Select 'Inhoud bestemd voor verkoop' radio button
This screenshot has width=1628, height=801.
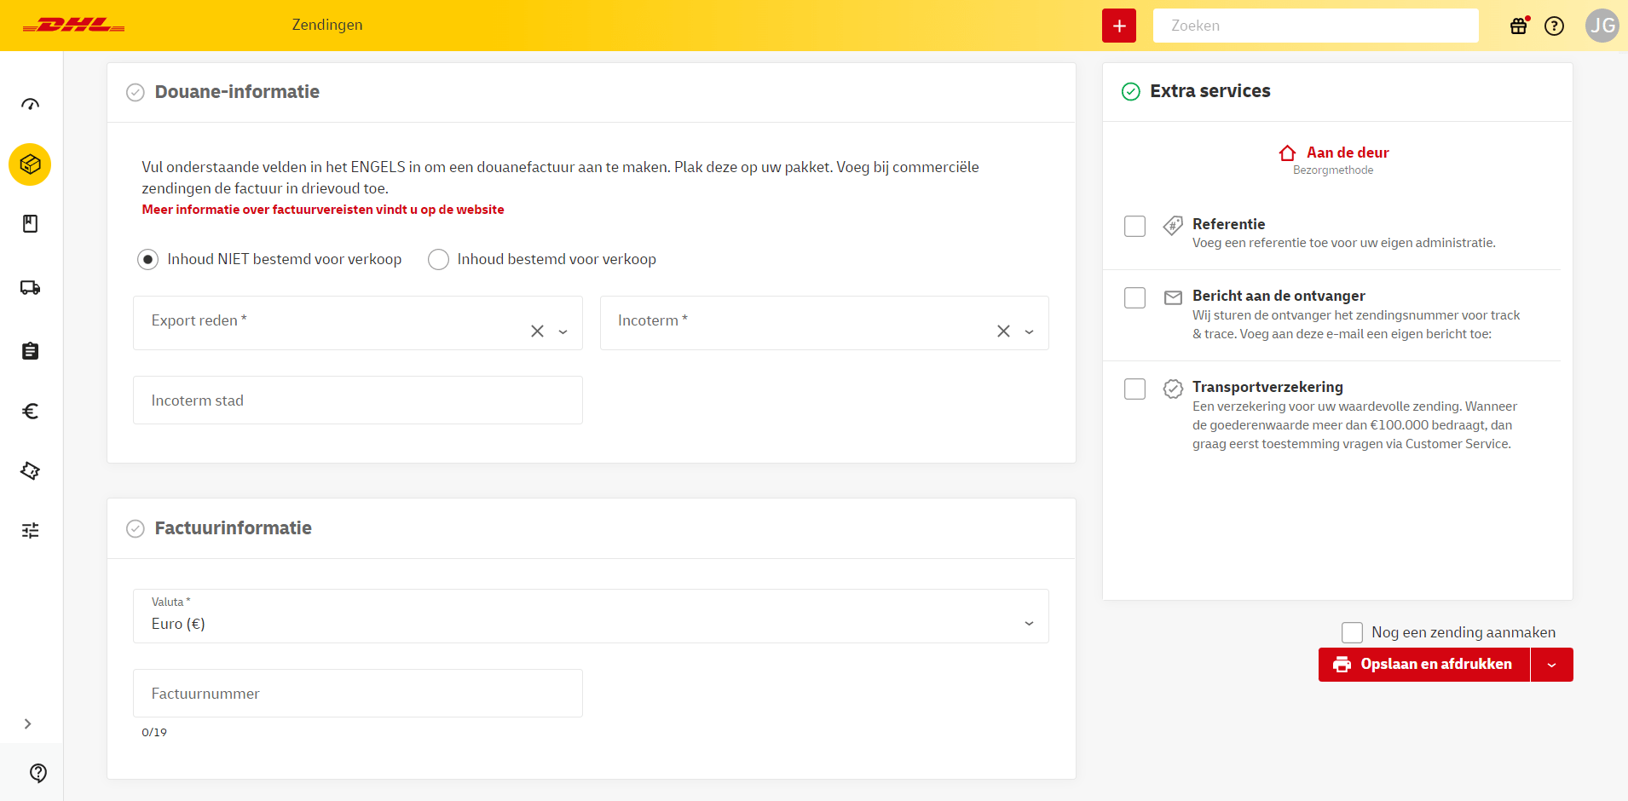[438, 260]
